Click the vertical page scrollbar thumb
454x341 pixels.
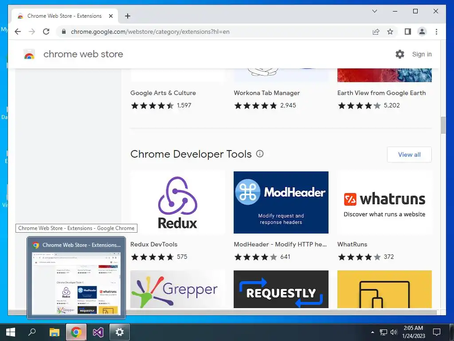(443, 125)
